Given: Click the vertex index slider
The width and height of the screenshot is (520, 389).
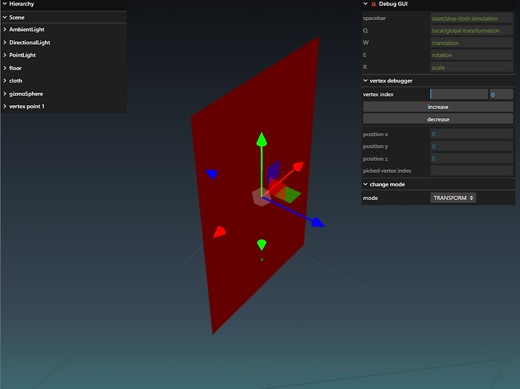Looking at the screenshot, I should pyautogui.click(x=458, y=94).
